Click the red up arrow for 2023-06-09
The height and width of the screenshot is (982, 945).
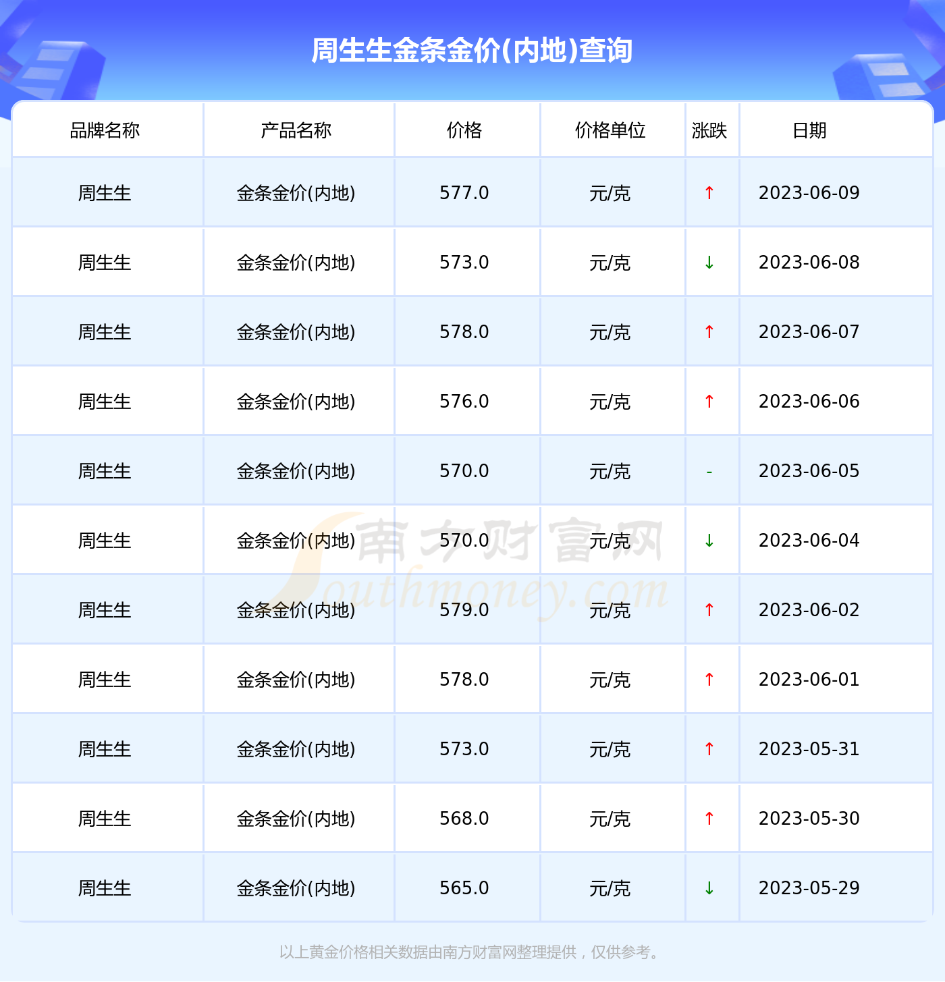709,193
